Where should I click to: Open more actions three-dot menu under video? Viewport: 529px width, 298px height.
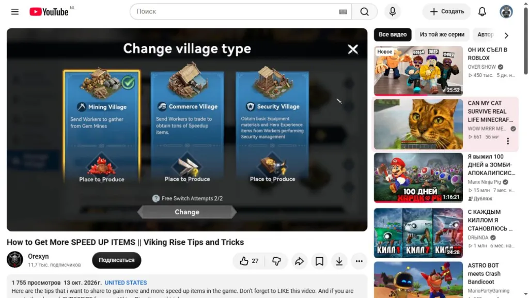coord(359,261)
